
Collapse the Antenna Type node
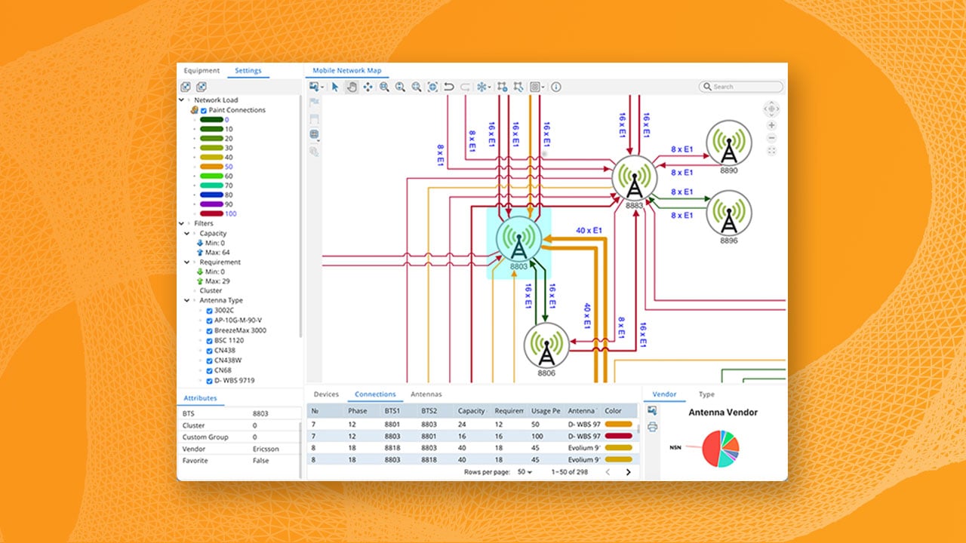click(187, 300)
